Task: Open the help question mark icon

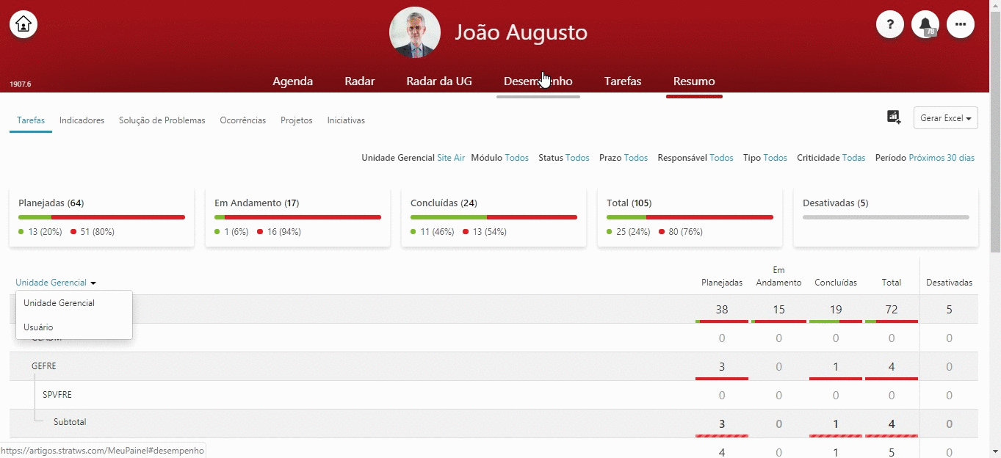Action: [890, 24]
